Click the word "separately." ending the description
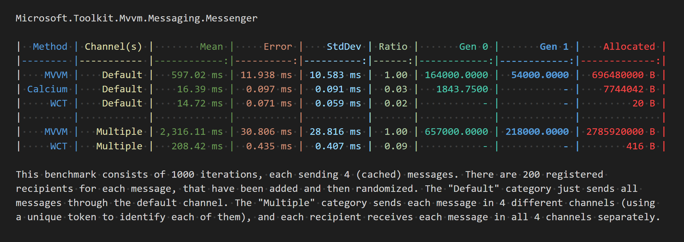This screenshot has height=242, width=684. [629, 217]
